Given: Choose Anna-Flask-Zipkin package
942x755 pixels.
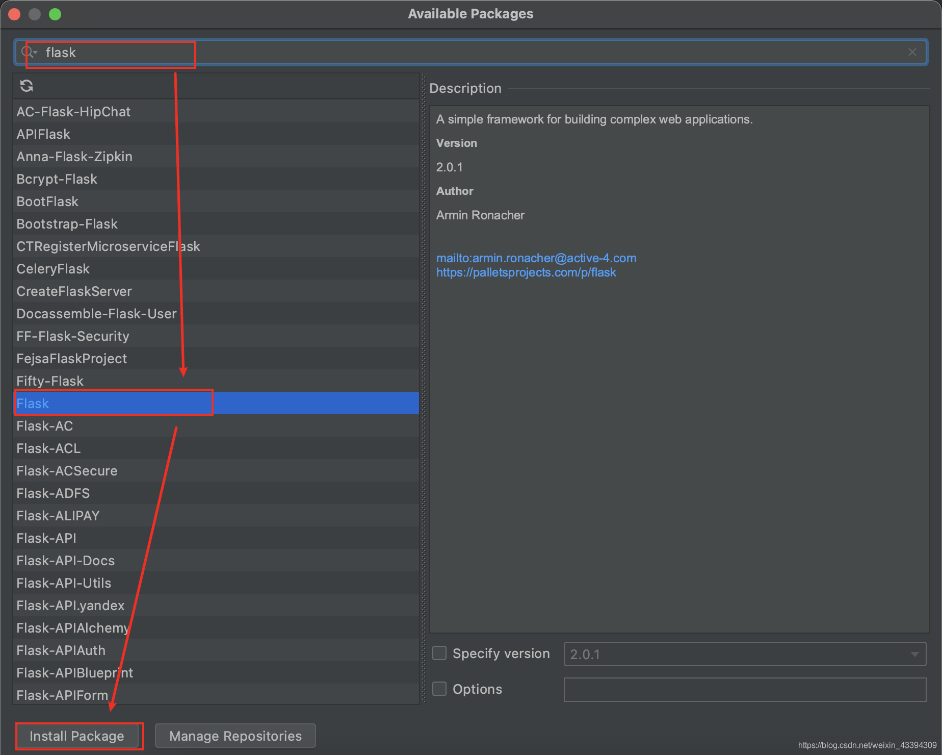Looking at the screenshot, I should pyautogui.click(x=216, y=156).
